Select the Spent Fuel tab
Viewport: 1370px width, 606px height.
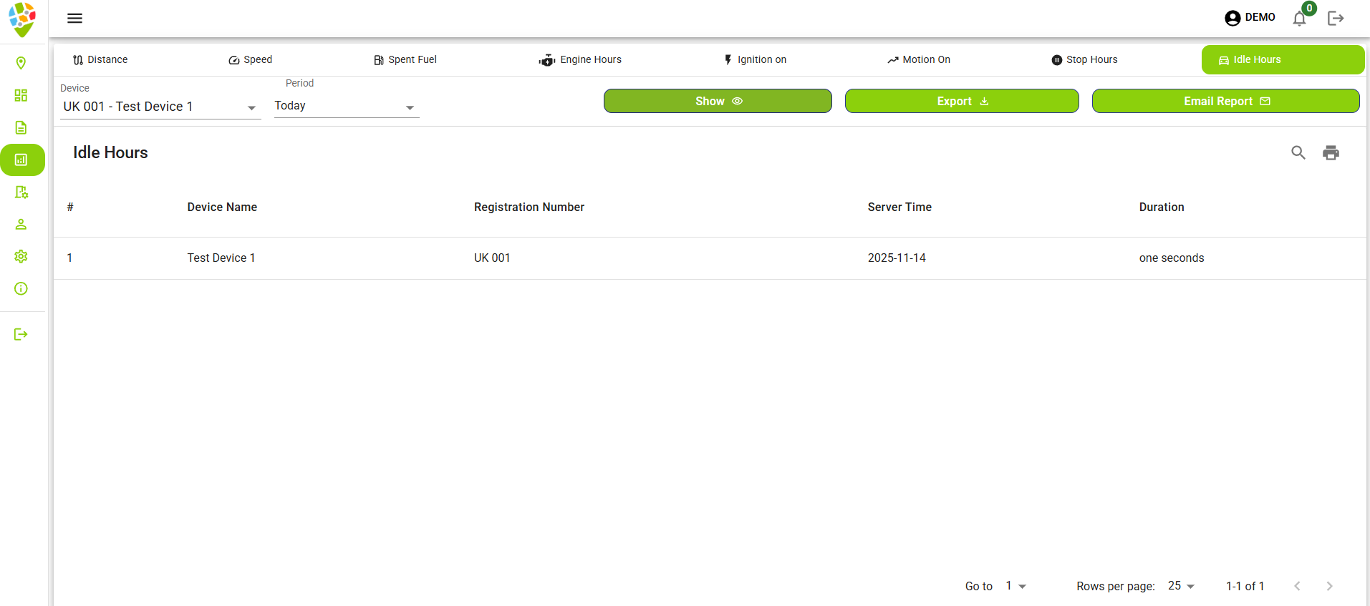pos(405,59)
